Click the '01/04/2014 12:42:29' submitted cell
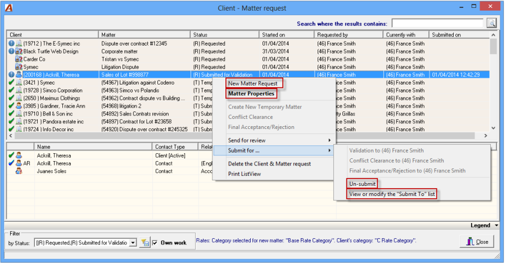 [x=455, y=75]
